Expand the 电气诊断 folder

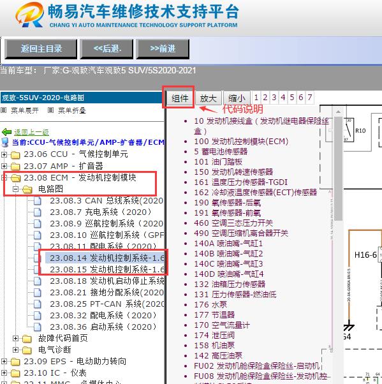tap(16, 350)
